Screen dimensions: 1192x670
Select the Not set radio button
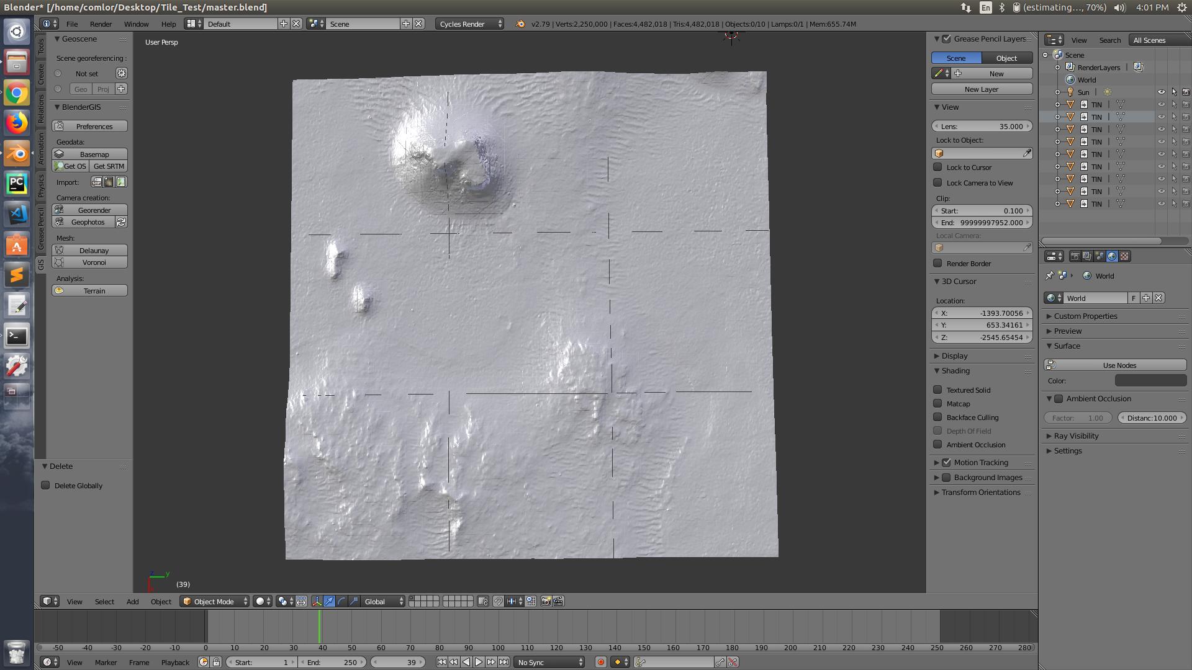coord(58,73)
